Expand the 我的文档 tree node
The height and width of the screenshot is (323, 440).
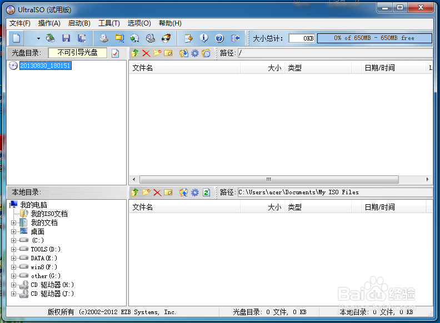[x=13, y=223]
